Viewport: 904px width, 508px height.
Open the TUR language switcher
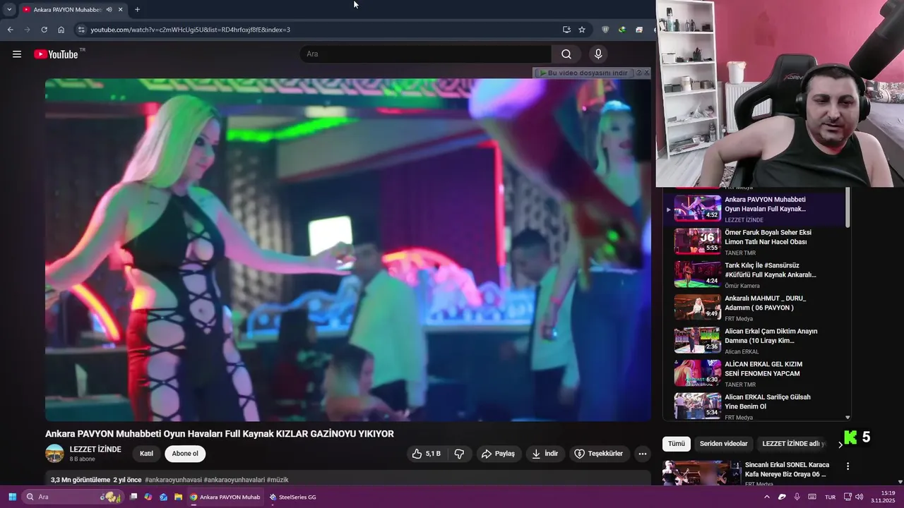[x=830, y=497]
